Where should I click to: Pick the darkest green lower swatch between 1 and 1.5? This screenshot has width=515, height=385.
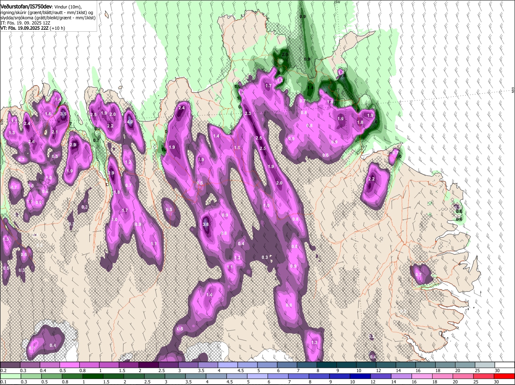click(x=92, y=376)
